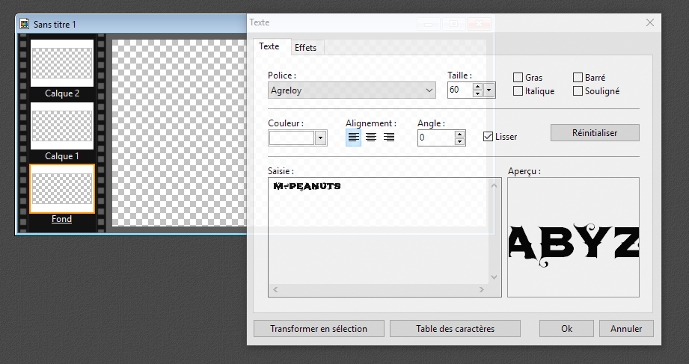Toggle the Lisser checkbox
689x364 pixels.
click(489, 137)
